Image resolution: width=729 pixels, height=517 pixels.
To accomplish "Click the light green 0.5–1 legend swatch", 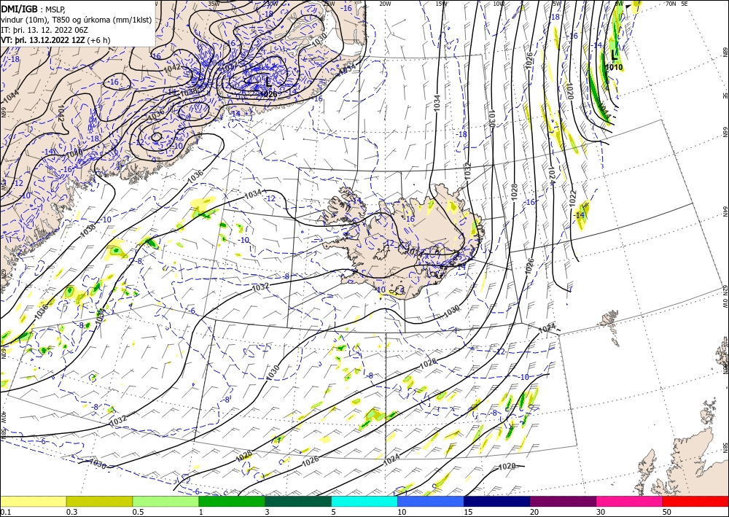I will pos(165,501).
